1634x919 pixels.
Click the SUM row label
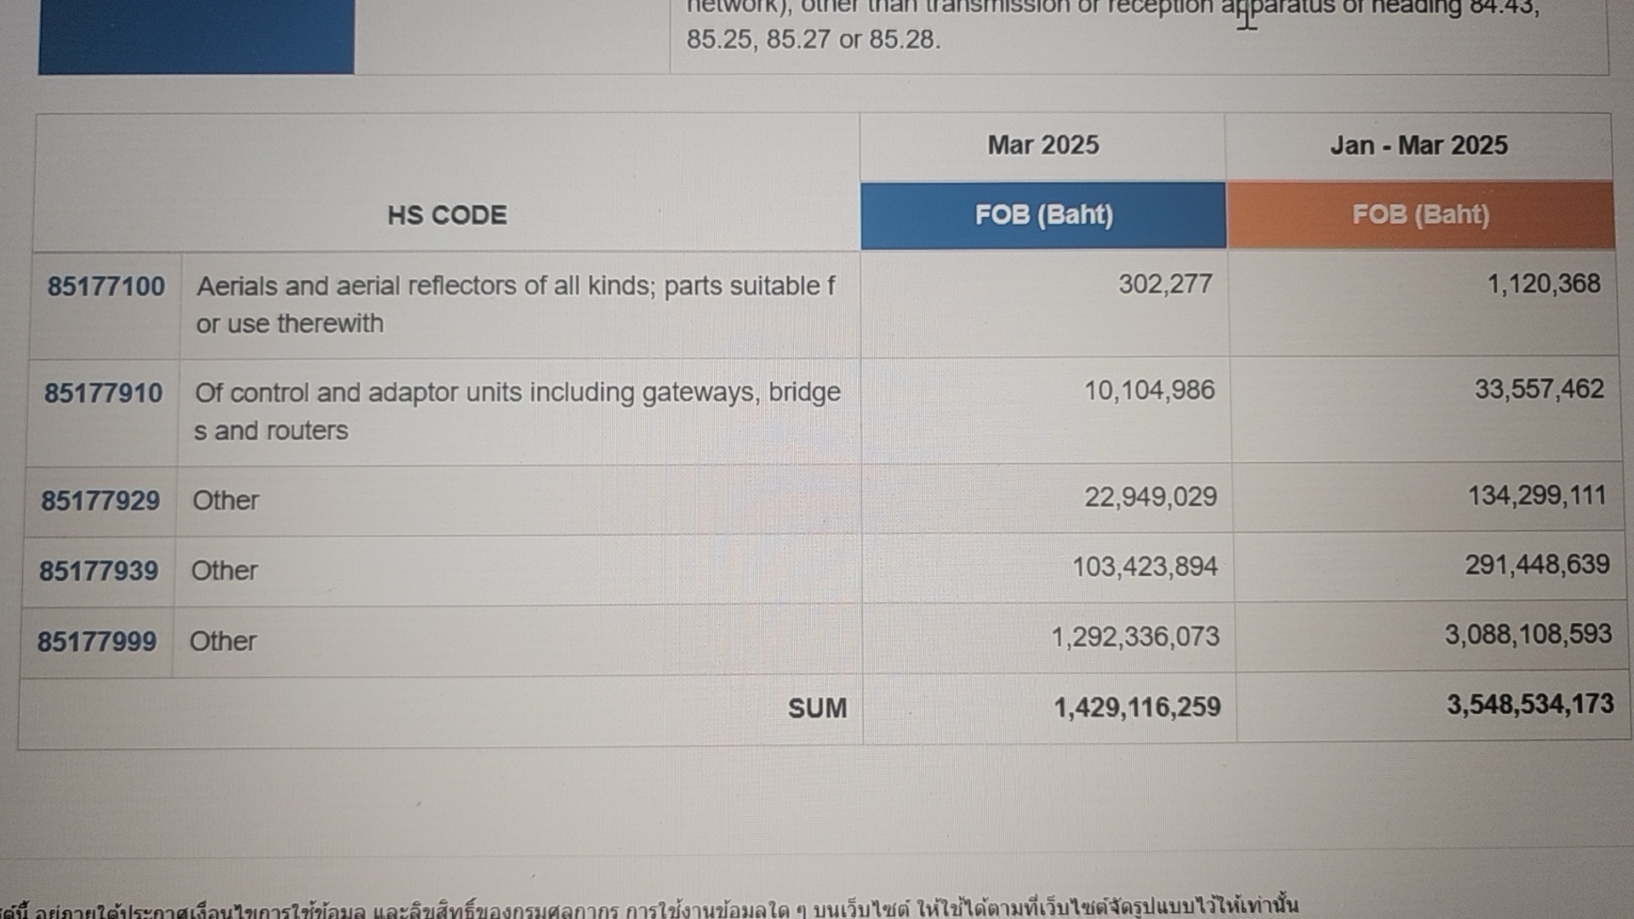(x=817, y=708)
